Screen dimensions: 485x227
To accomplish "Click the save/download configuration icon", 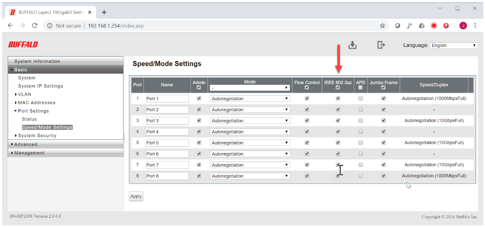I will pyautogui.click(x=352, y=45).
